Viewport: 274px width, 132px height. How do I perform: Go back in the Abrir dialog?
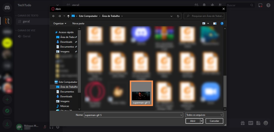pos(54,16)
